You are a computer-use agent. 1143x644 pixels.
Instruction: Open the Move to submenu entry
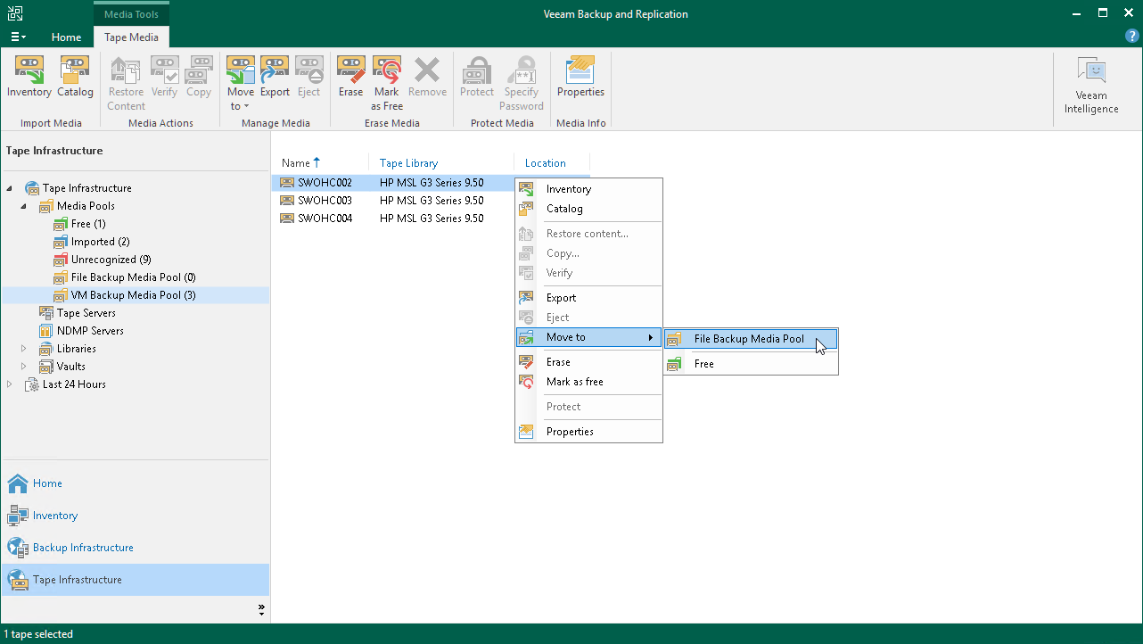click(x=588, y=337)
